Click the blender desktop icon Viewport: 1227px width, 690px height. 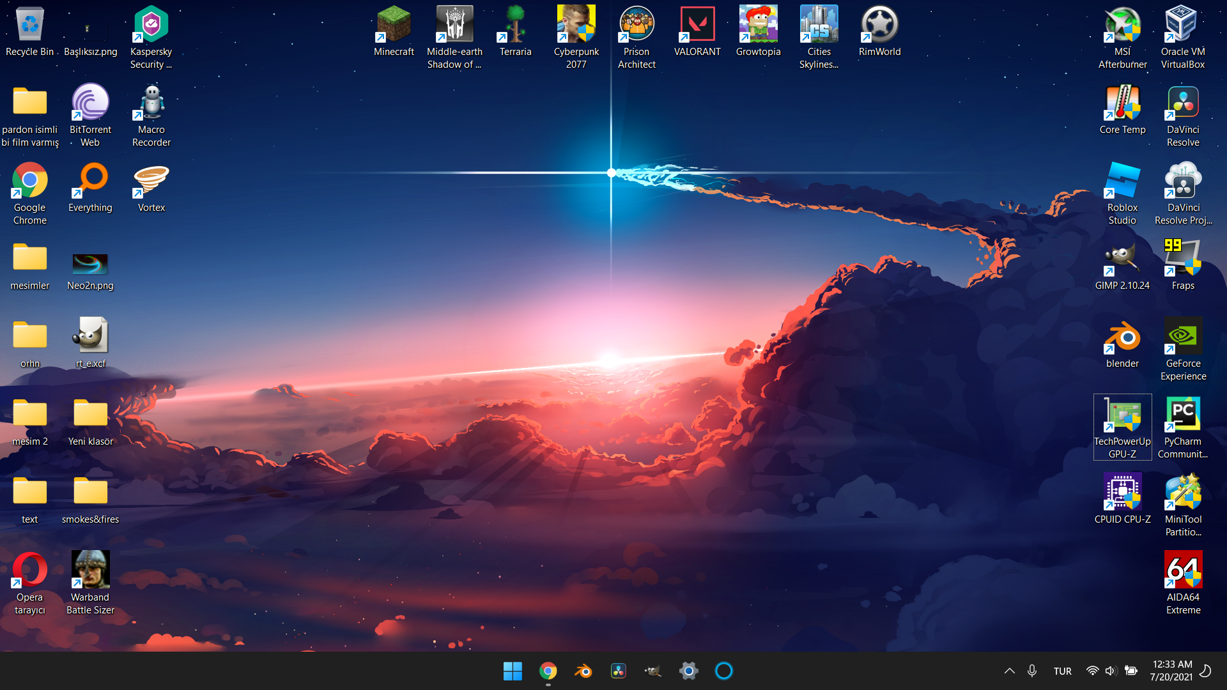[x=1122, y=337]
